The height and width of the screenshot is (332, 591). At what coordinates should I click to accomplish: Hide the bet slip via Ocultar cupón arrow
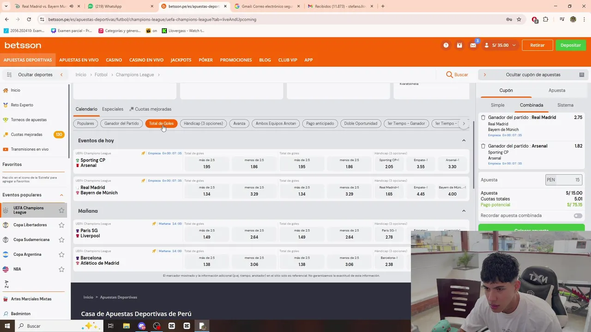coord(484,75)
